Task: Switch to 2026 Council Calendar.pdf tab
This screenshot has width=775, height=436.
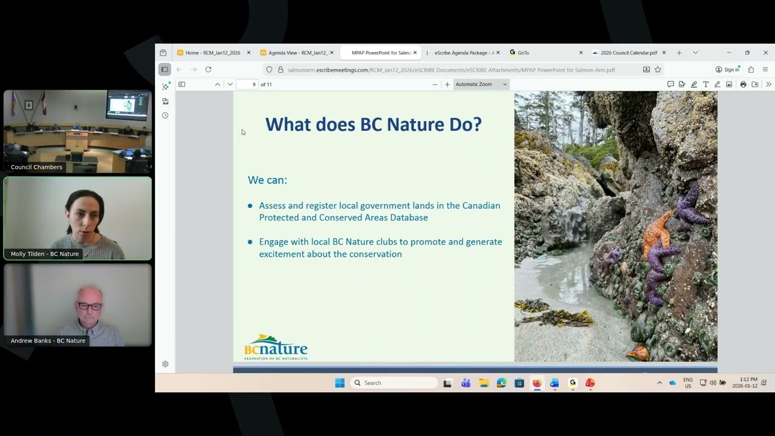Action: [629, 53]
